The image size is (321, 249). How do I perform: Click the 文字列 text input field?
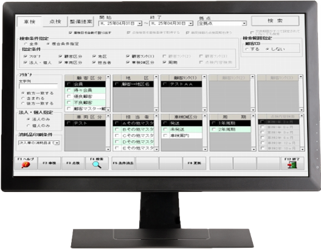38,86
